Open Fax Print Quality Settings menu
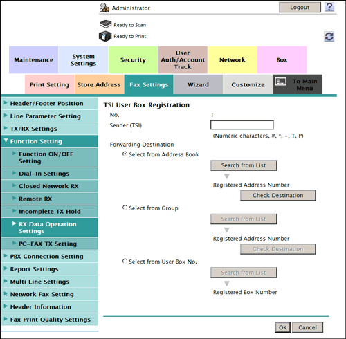 coord(50,320)
